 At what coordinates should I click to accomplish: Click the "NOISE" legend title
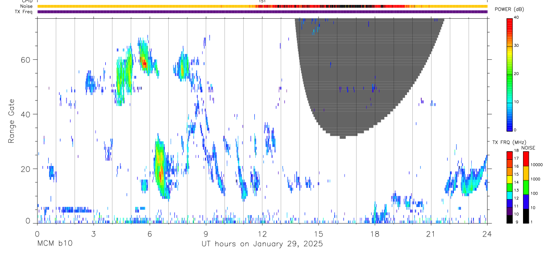pyautogui.click(x=528, y=148)
